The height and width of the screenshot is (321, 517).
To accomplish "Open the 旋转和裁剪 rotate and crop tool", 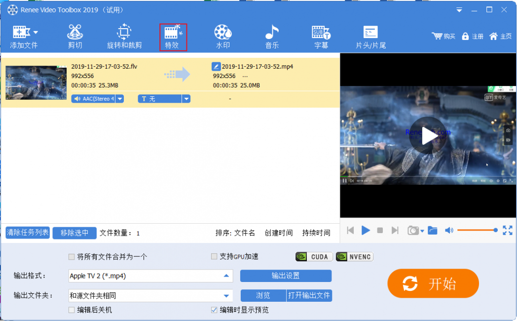I will click(124, 37).
